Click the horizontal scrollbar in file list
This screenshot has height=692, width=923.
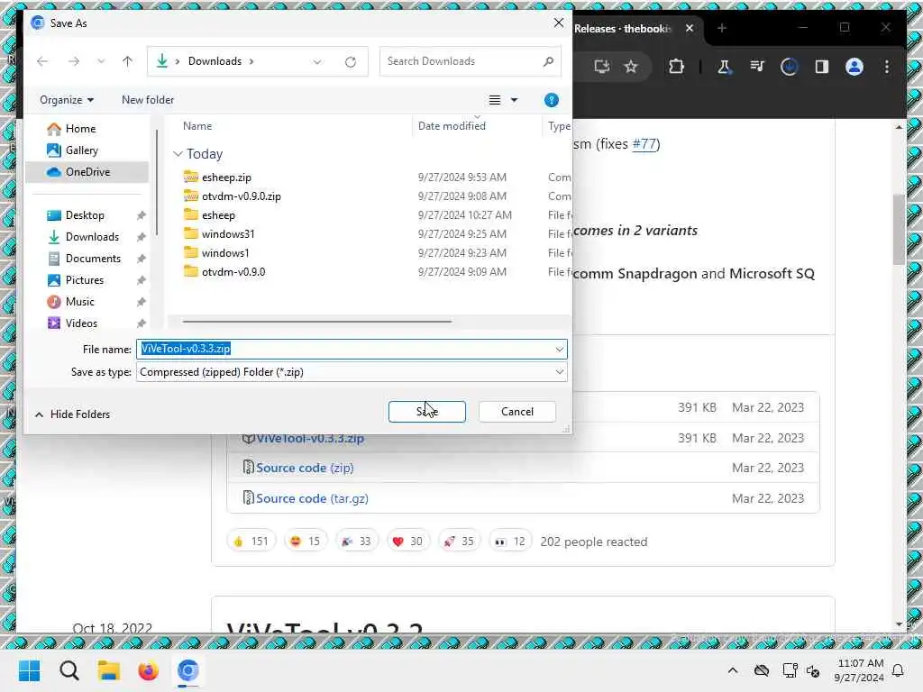316,322
